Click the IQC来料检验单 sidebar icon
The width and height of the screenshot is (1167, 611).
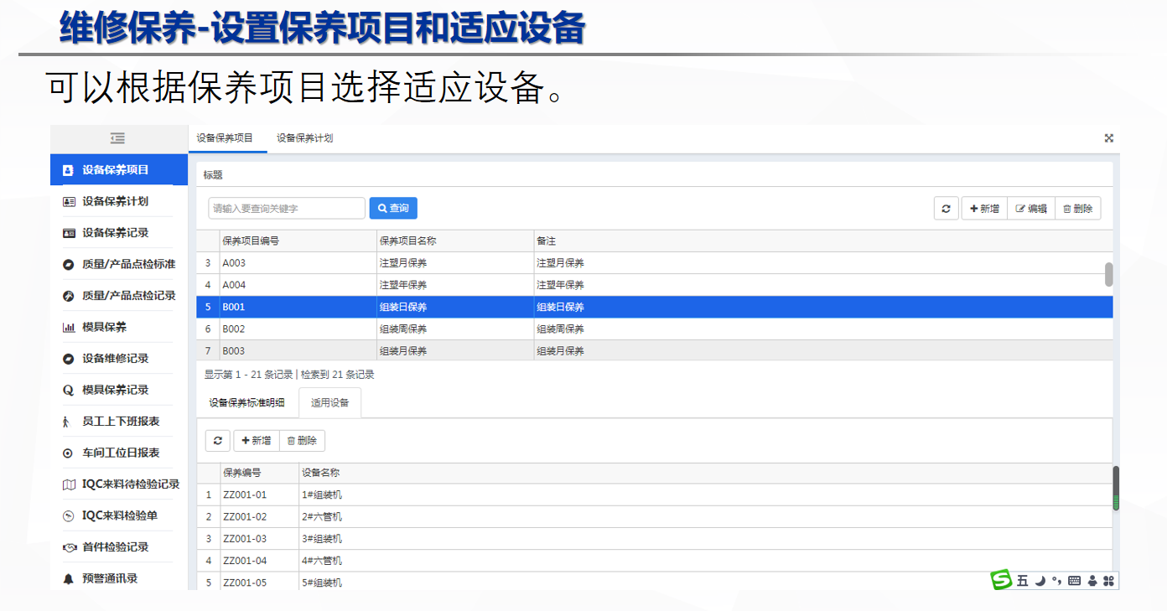69,515
